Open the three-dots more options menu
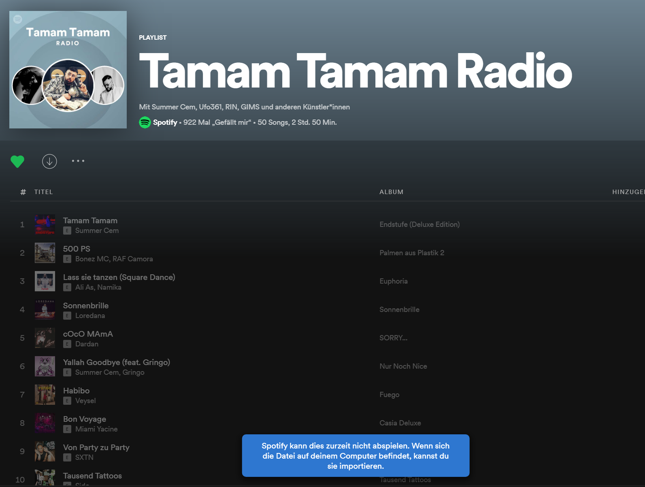 [78, 161]
